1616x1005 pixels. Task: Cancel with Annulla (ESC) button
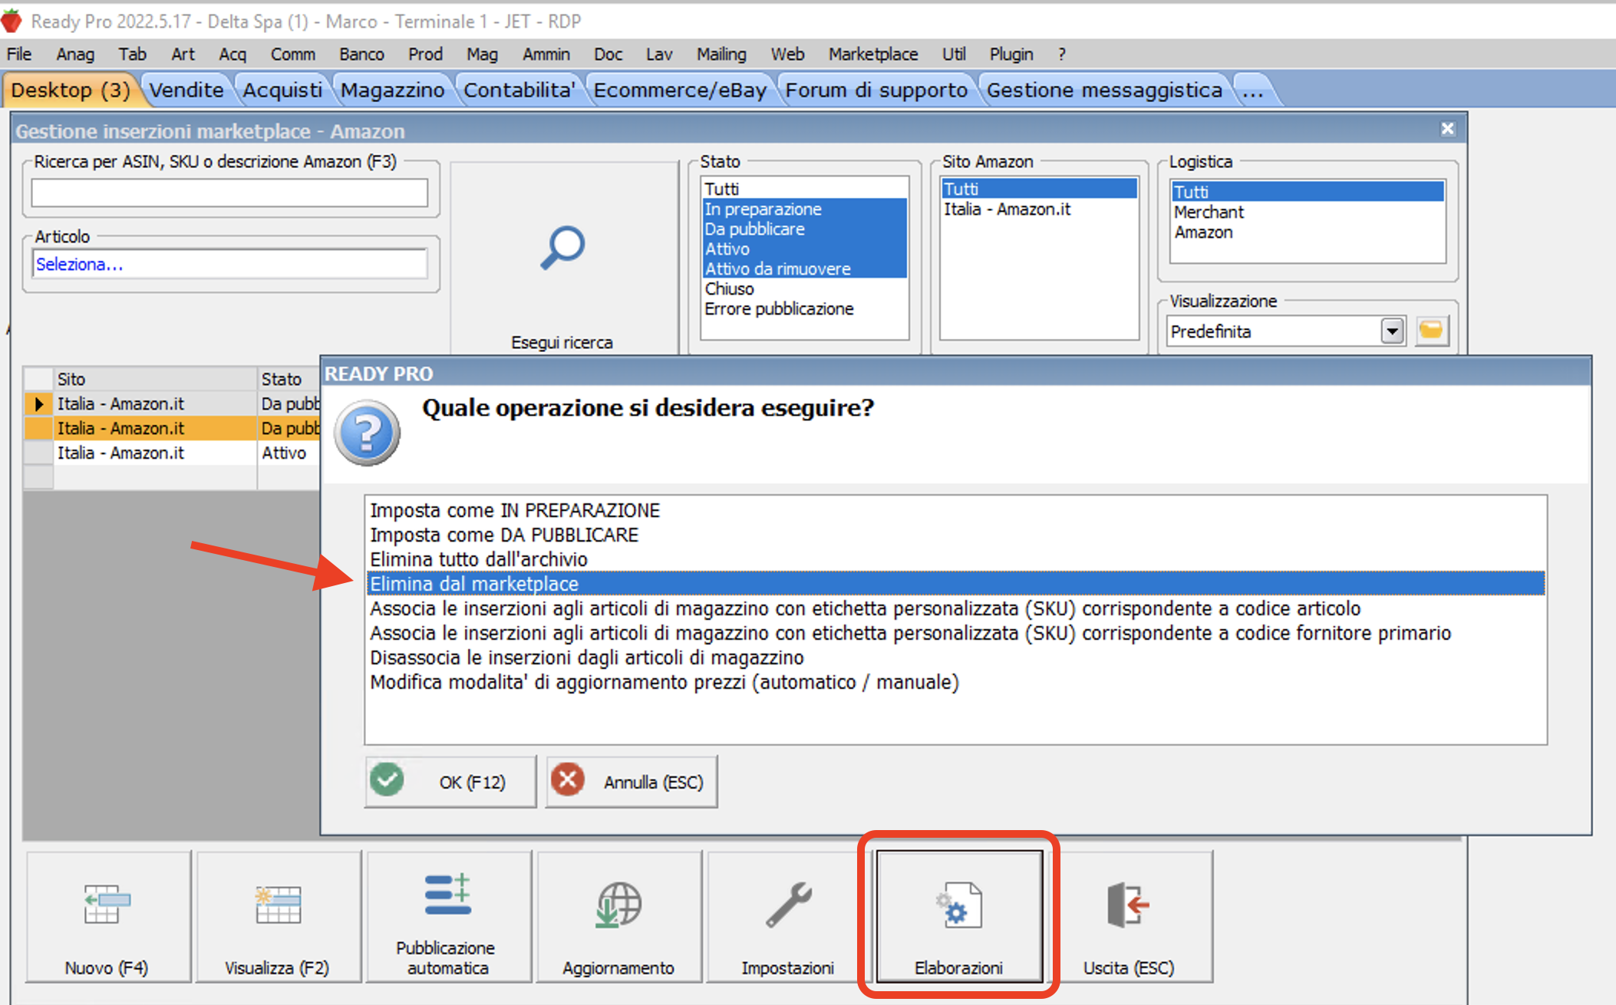click(x=632, y=782)
